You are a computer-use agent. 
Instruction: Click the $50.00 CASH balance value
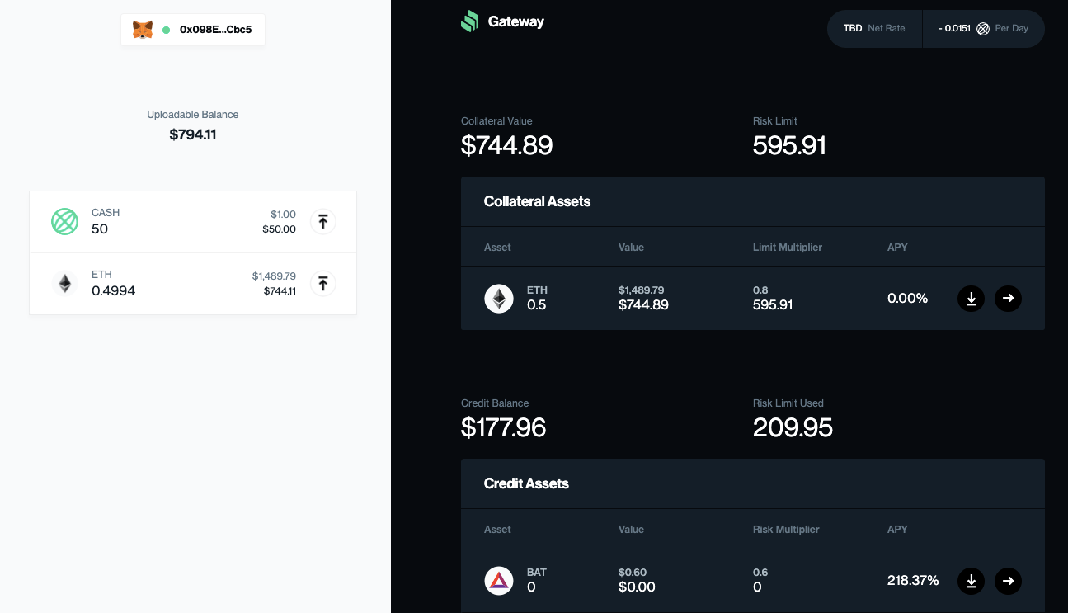point(279,229)
